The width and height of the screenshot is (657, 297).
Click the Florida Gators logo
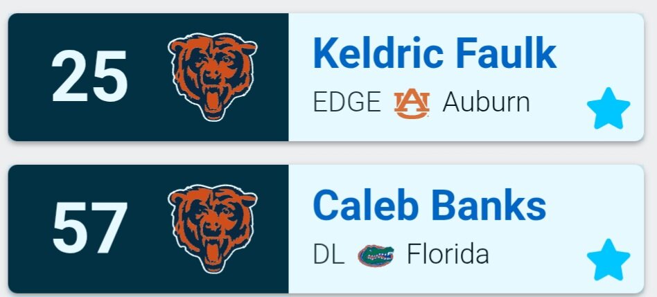pos(376,255)
